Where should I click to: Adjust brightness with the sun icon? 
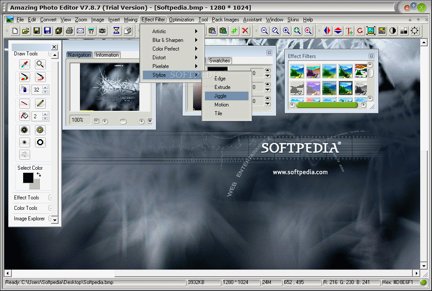coord(415,31)
